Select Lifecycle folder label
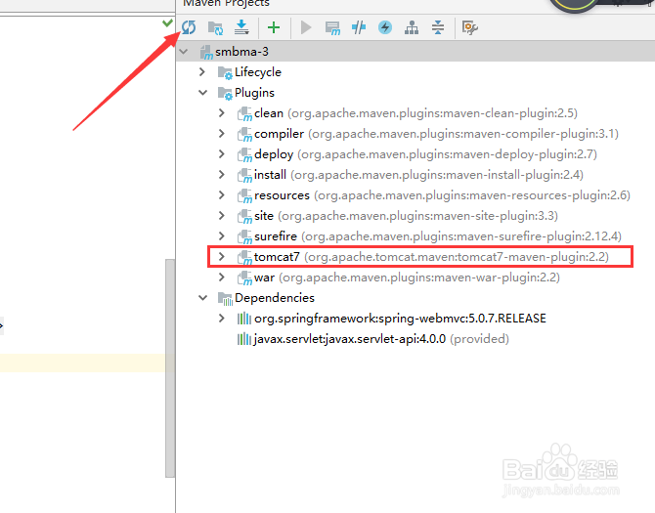The width and height of the screenshot is (655, 513). [x=258, y=71]
